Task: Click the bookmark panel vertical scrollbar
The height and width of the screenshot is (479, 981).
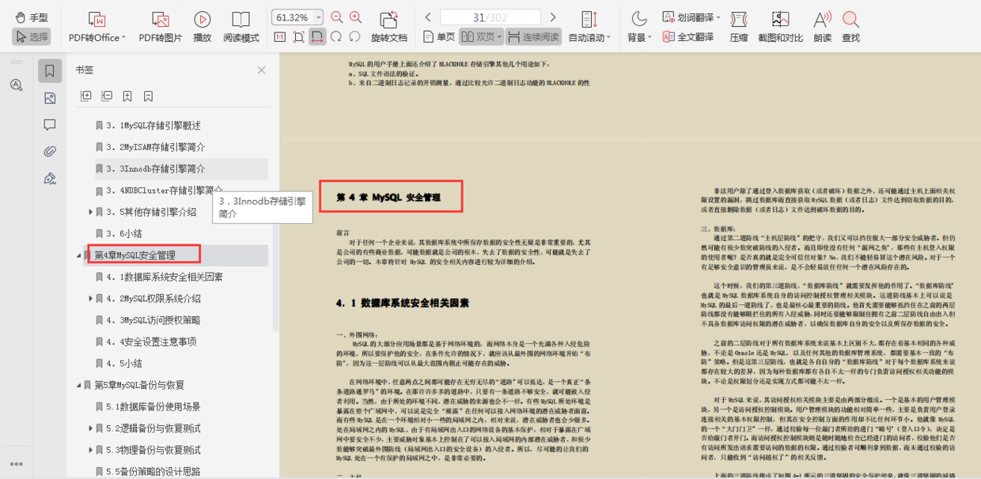Action: [275, 276]
